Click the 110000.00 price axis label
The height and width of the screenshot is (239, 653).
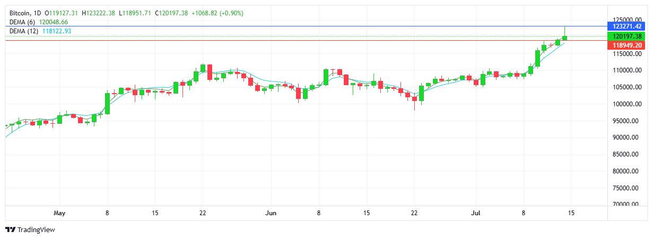click(627, 70)
